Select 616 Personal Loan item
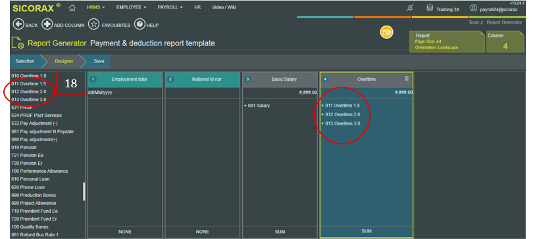The image size is (539, 239). [30, 179]
